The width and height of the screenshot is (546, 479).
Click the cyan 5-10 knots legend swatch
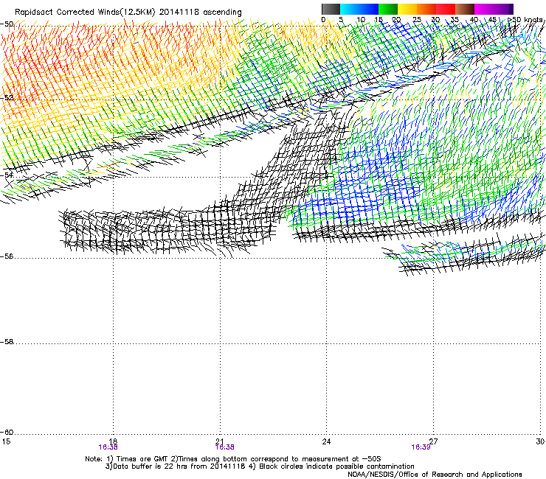coord(350,9)
